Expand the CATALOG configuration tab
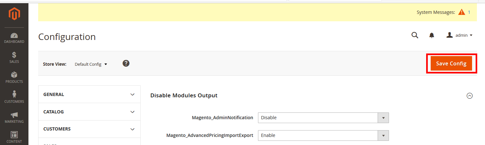This screenshot has width=485, height=145. tap(89, 112)
